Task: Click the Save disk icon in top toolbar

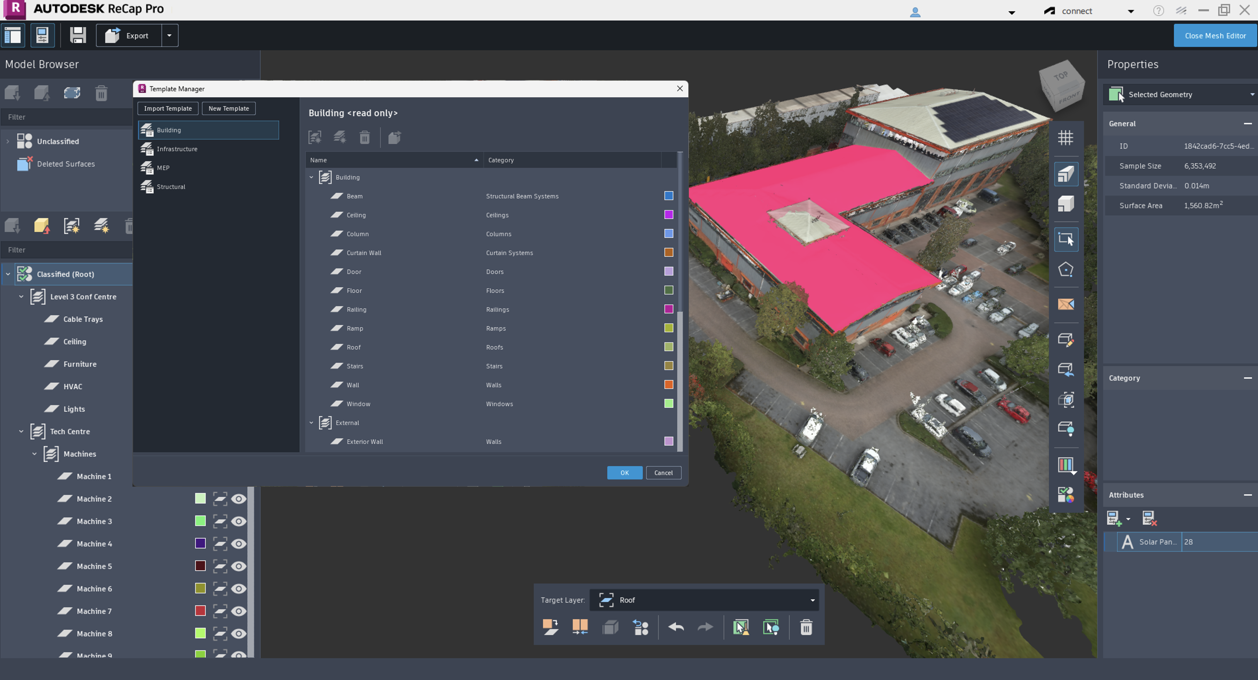Action: 78,35
